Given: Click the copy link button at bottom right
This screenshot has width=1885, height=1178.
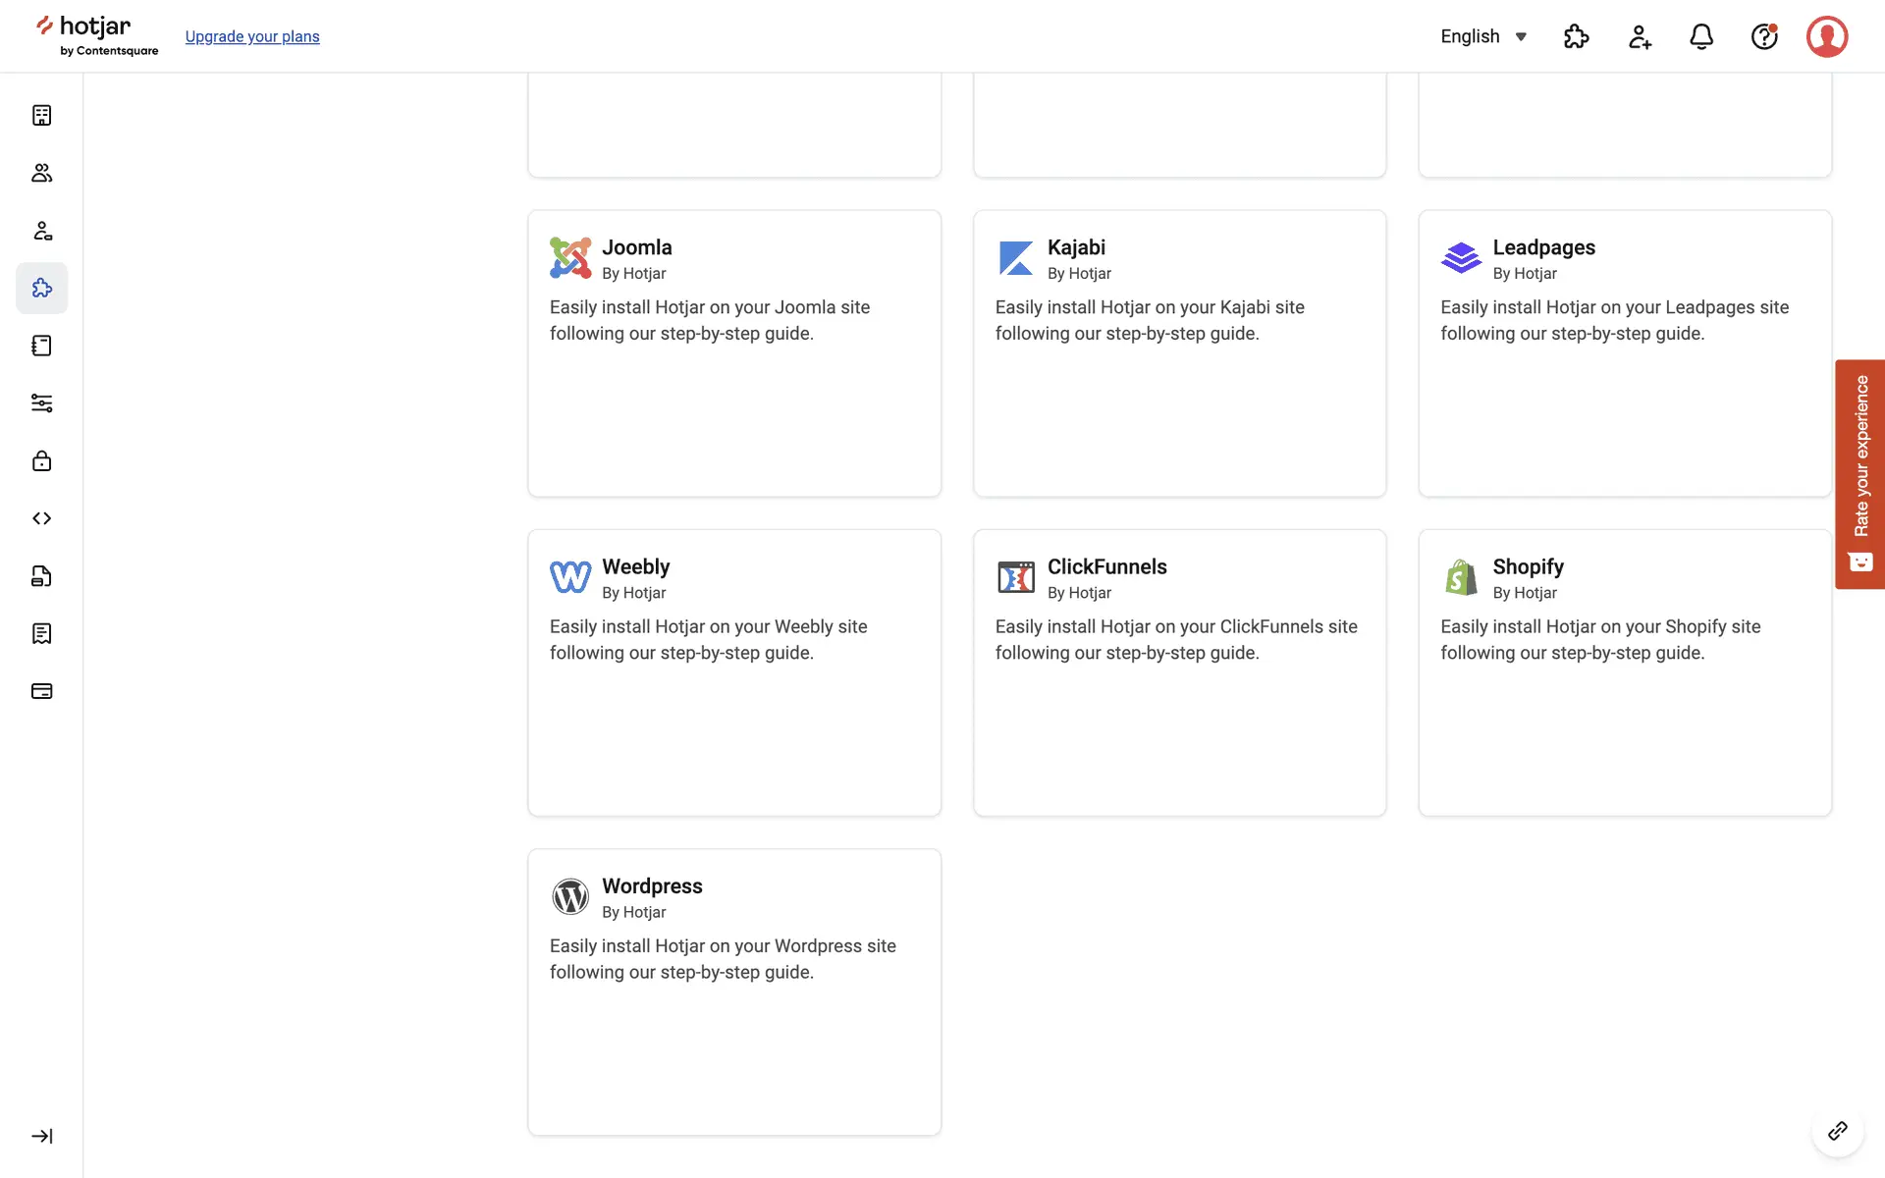Looking at the screenshot, I should (x=1837, y=1131).
